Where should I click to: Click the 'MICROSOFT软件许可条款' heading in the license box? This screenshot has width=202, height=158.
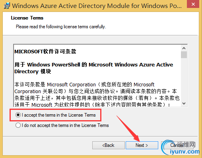click(x=45, y=51)
